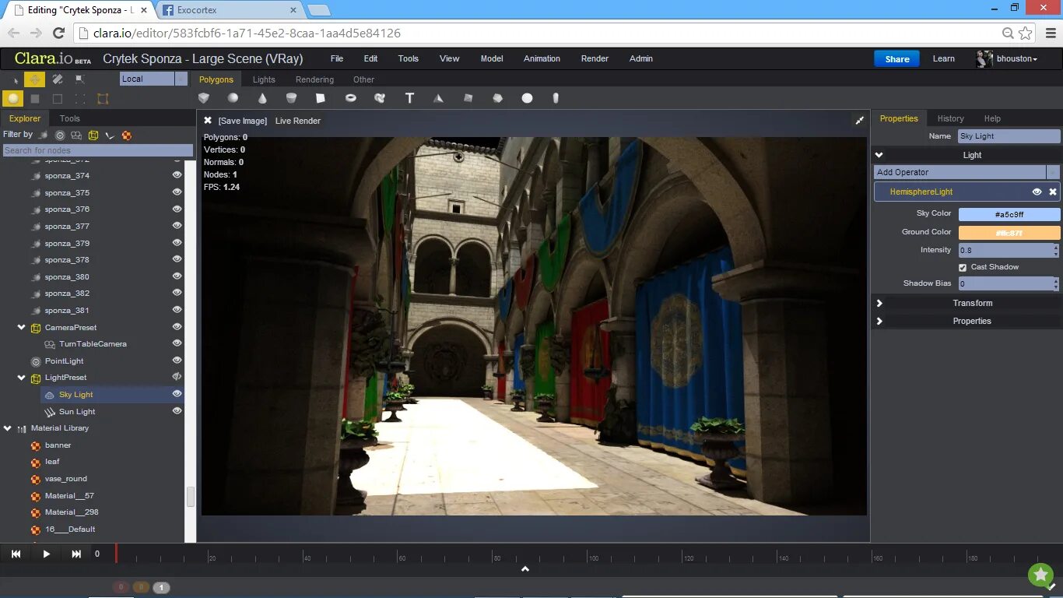Open the Local coordinate space dropdown
Screen dimensions: 1063x598
(153, 79)
